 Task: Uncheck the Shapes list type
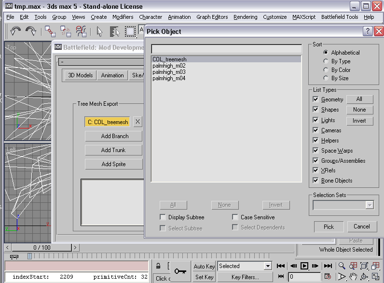tap(315, 109)
